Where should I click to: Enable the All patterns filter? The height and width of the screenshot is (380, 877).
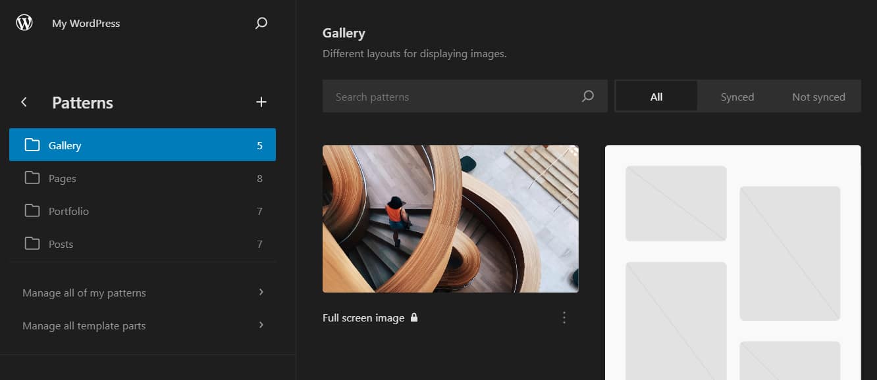[x=656, y=96]
